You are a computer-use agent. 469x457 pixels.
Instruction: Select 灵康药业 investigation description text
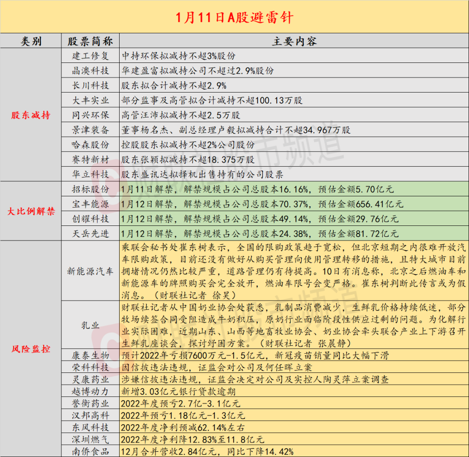click(x=255, y=380)
